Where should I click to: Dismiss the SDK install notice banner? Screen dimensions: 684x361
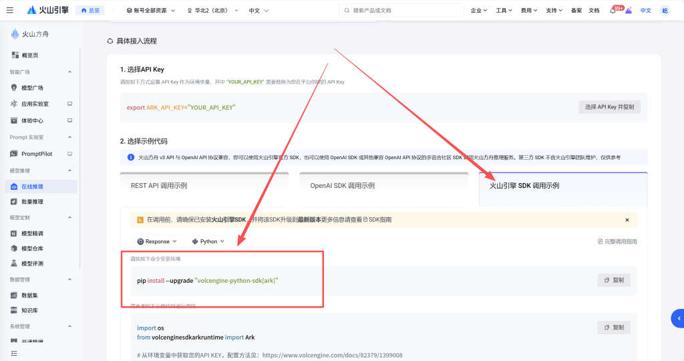click(627, 220)
